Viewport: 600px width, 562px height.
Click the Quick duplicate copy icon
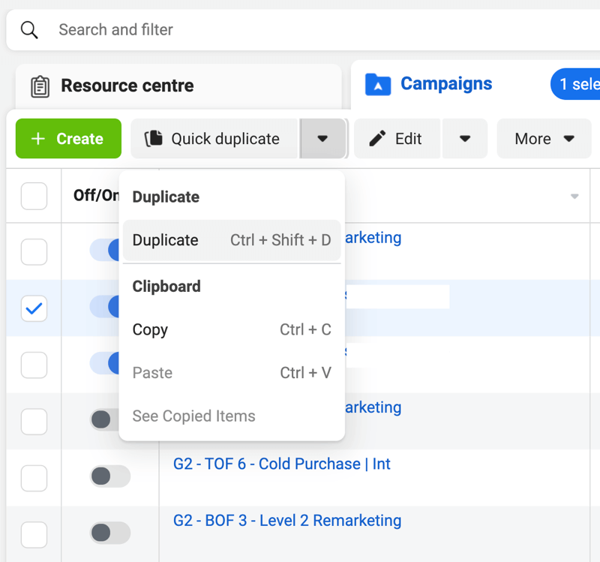click(154, 139)
